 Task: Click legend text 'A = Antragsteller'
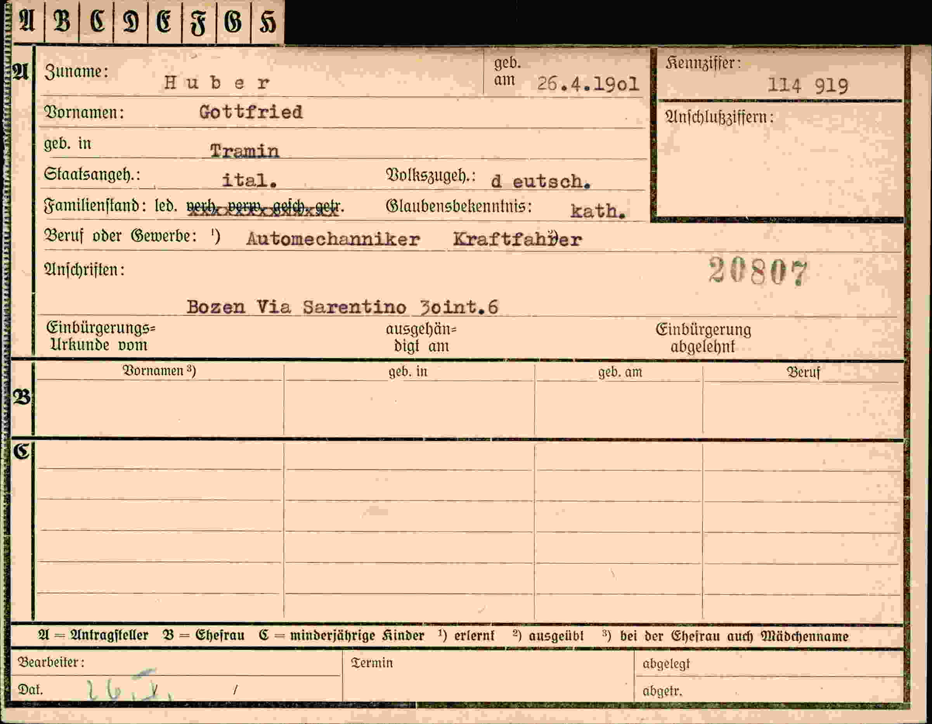[x=93, y=635]
